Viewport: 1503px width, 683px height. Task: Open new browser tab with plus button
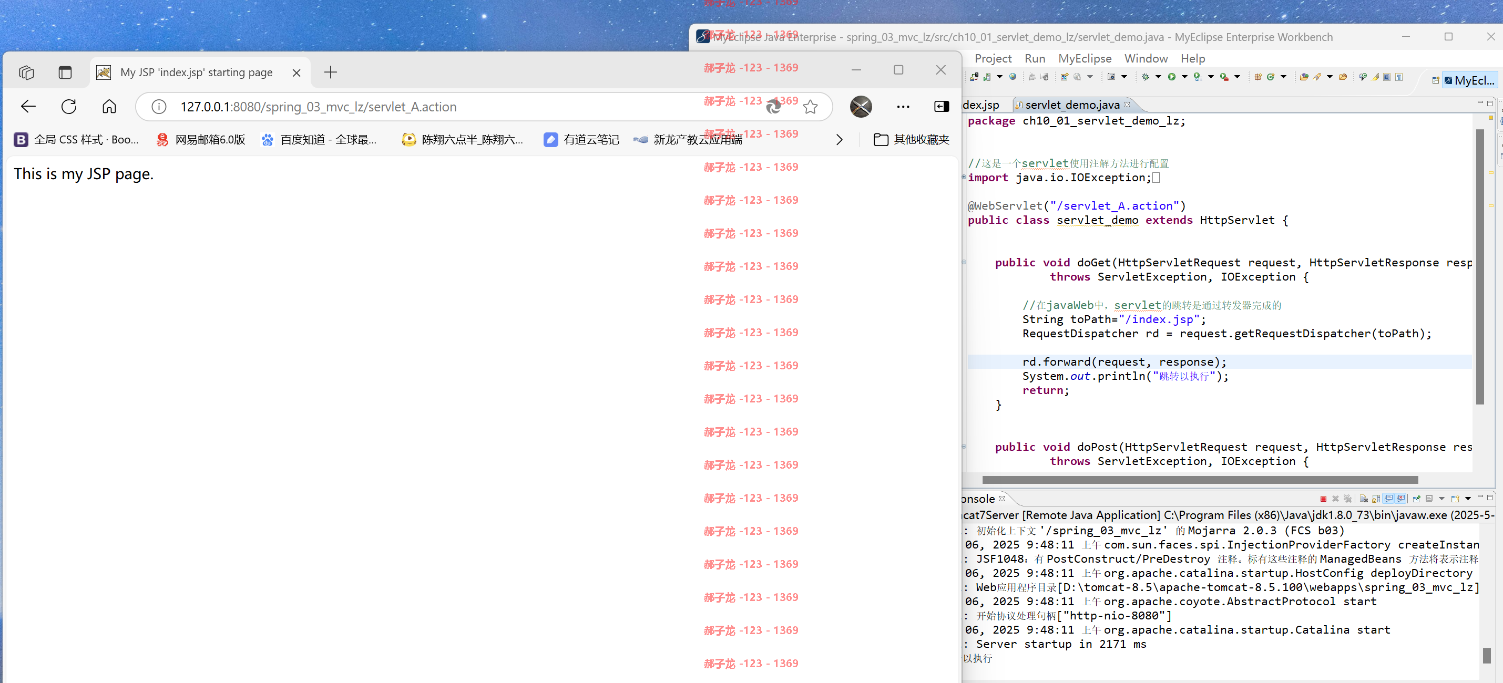coord(330,73)
